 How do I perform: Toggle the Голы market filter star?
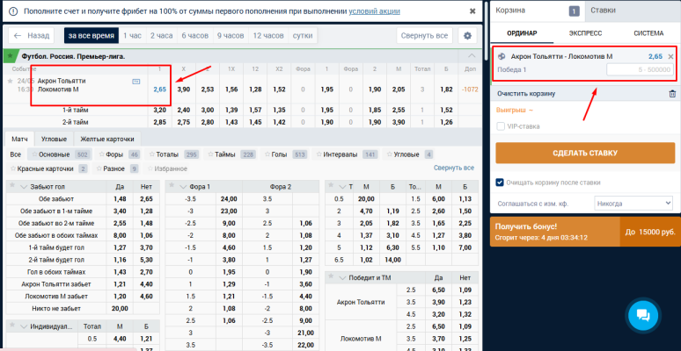[267, 154]
